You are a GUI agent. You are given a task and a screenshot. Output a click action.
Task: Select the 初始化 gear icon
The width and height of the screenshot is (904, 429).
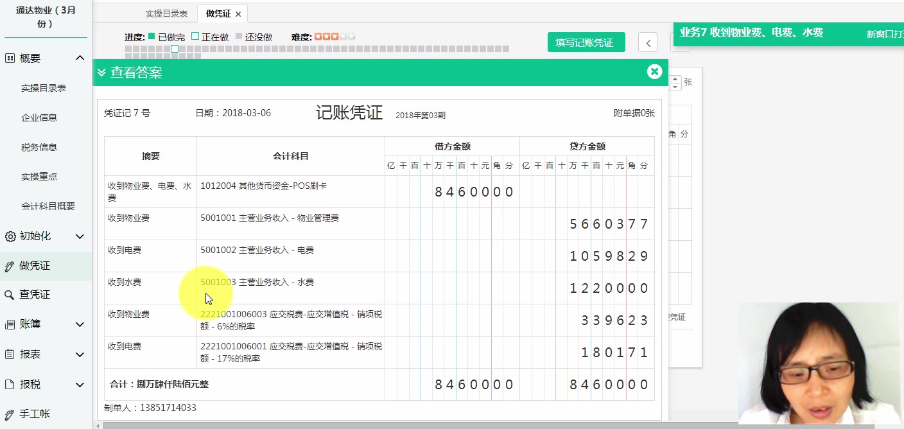click(x=11, y=236)
